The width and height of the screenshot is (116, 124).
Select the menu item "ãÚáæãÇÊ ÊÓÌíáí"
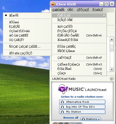tap(79, 40)
